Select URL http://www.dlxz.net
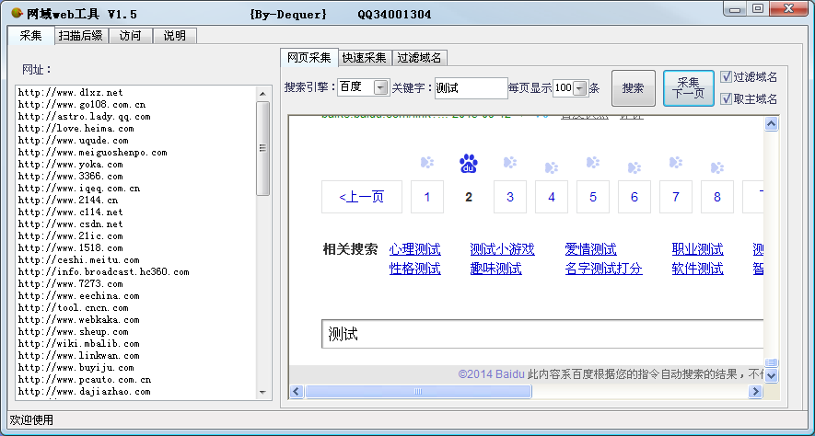Image resolution: width=815 pixels, height=436 pixels. 71,92
